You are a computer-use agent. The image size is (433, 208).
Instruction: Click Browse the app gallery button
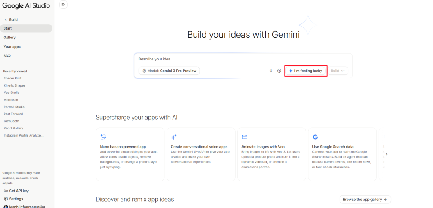click(x=365, y=199)
